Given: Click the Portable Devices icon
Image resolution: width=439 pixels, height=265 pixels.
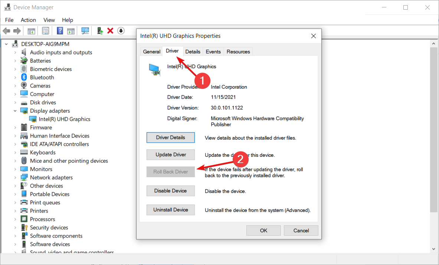Looking at the screenshot, I should coord(24,194).
